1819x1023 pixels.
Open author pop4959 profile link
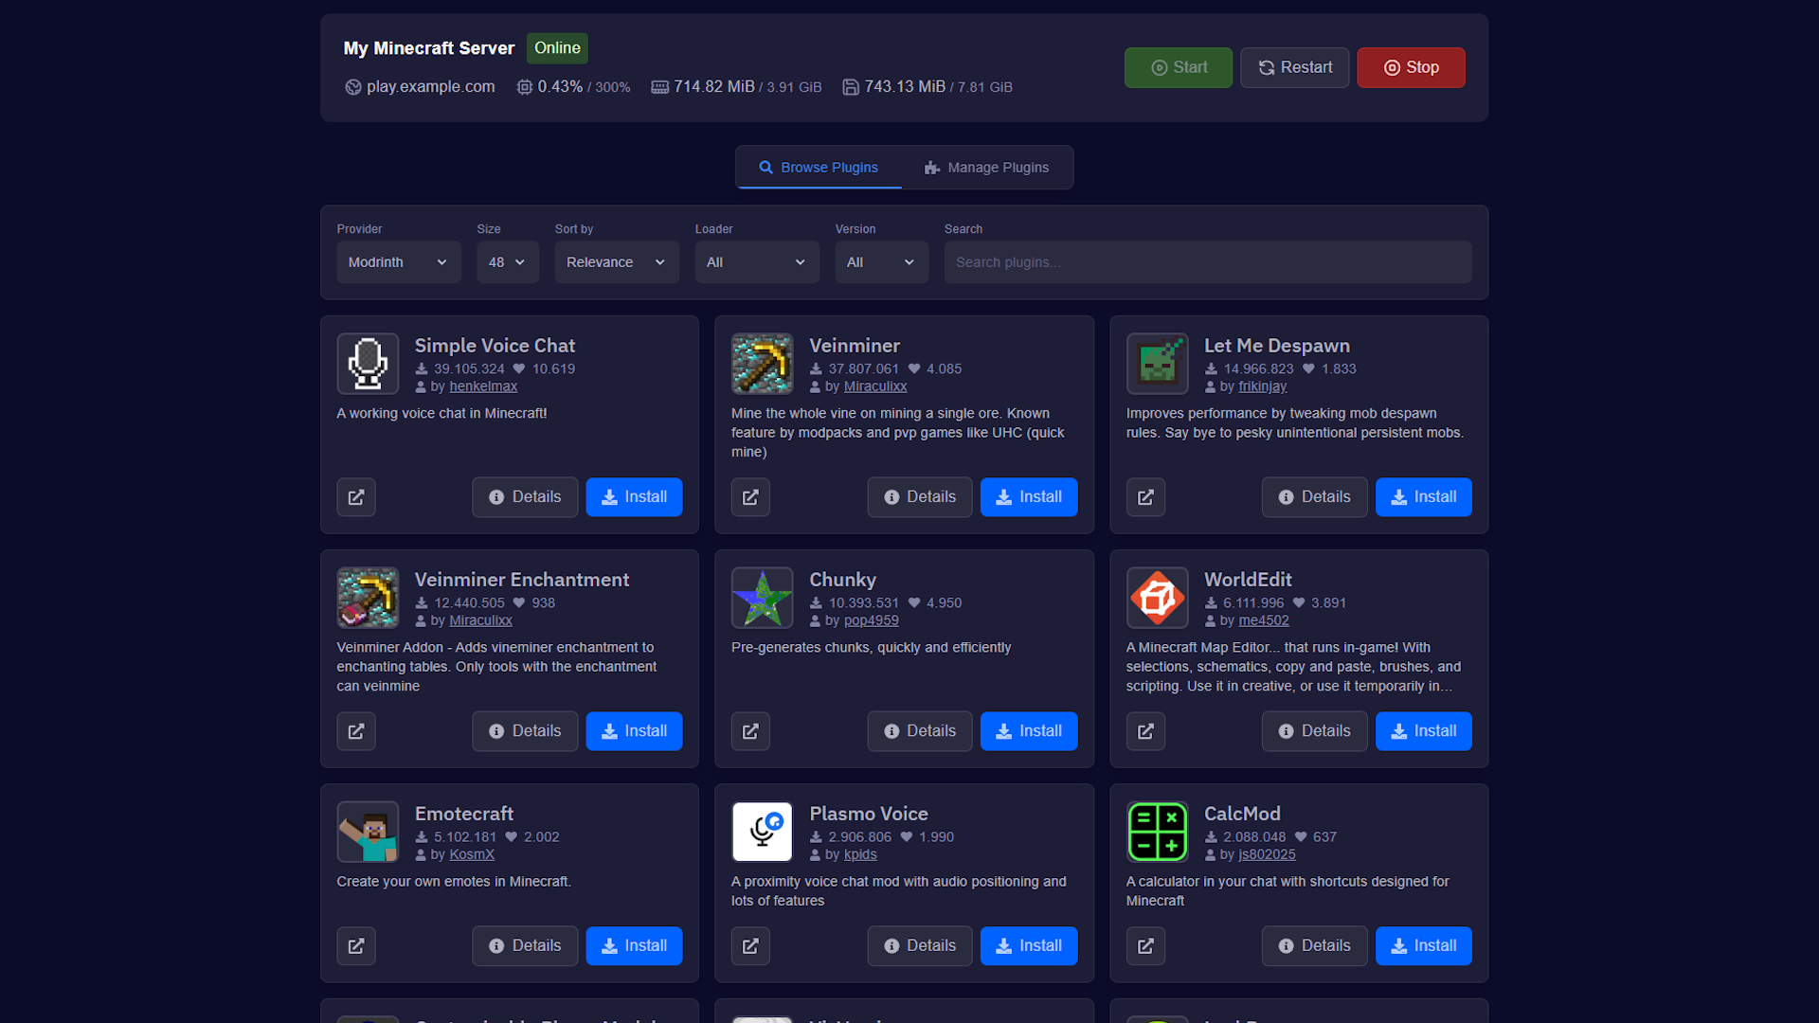coord(871,620)
